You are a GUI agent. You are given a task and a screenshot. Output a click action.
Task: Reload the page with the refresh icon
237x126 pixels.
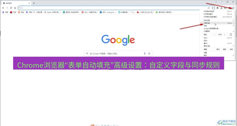click(x=11, y=8)
